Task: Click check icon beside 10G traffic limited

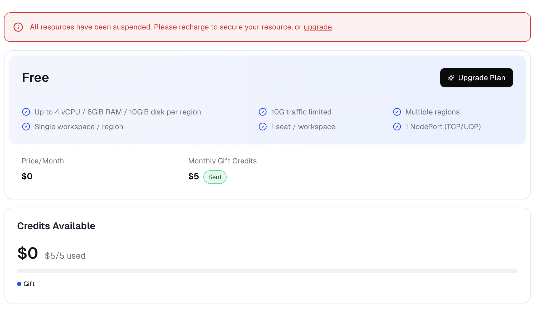Action: tap(263, 112)
